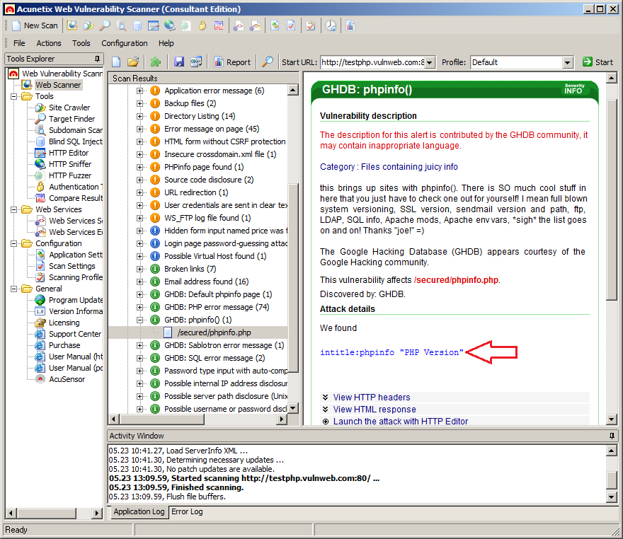Launch Target Finder magnifier toolbar icon
The height and width of the screenshot is (539, 623).
pyautogui.click(x=105, y=25)
